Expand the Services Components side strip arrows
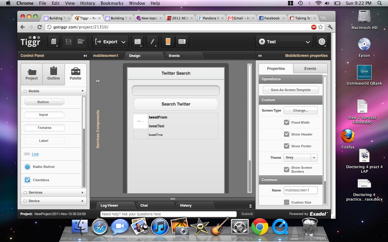 (x=98, y=81)
